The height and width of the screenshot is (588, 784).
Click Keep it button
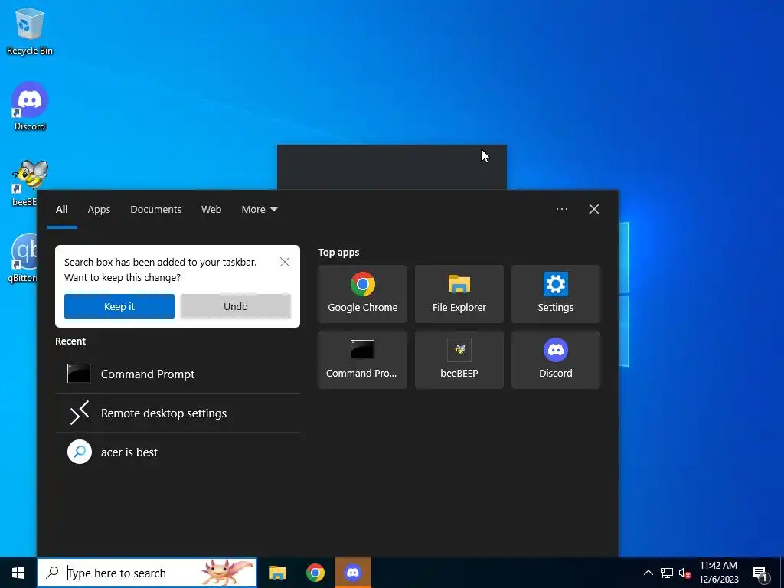tap(119, 306)
